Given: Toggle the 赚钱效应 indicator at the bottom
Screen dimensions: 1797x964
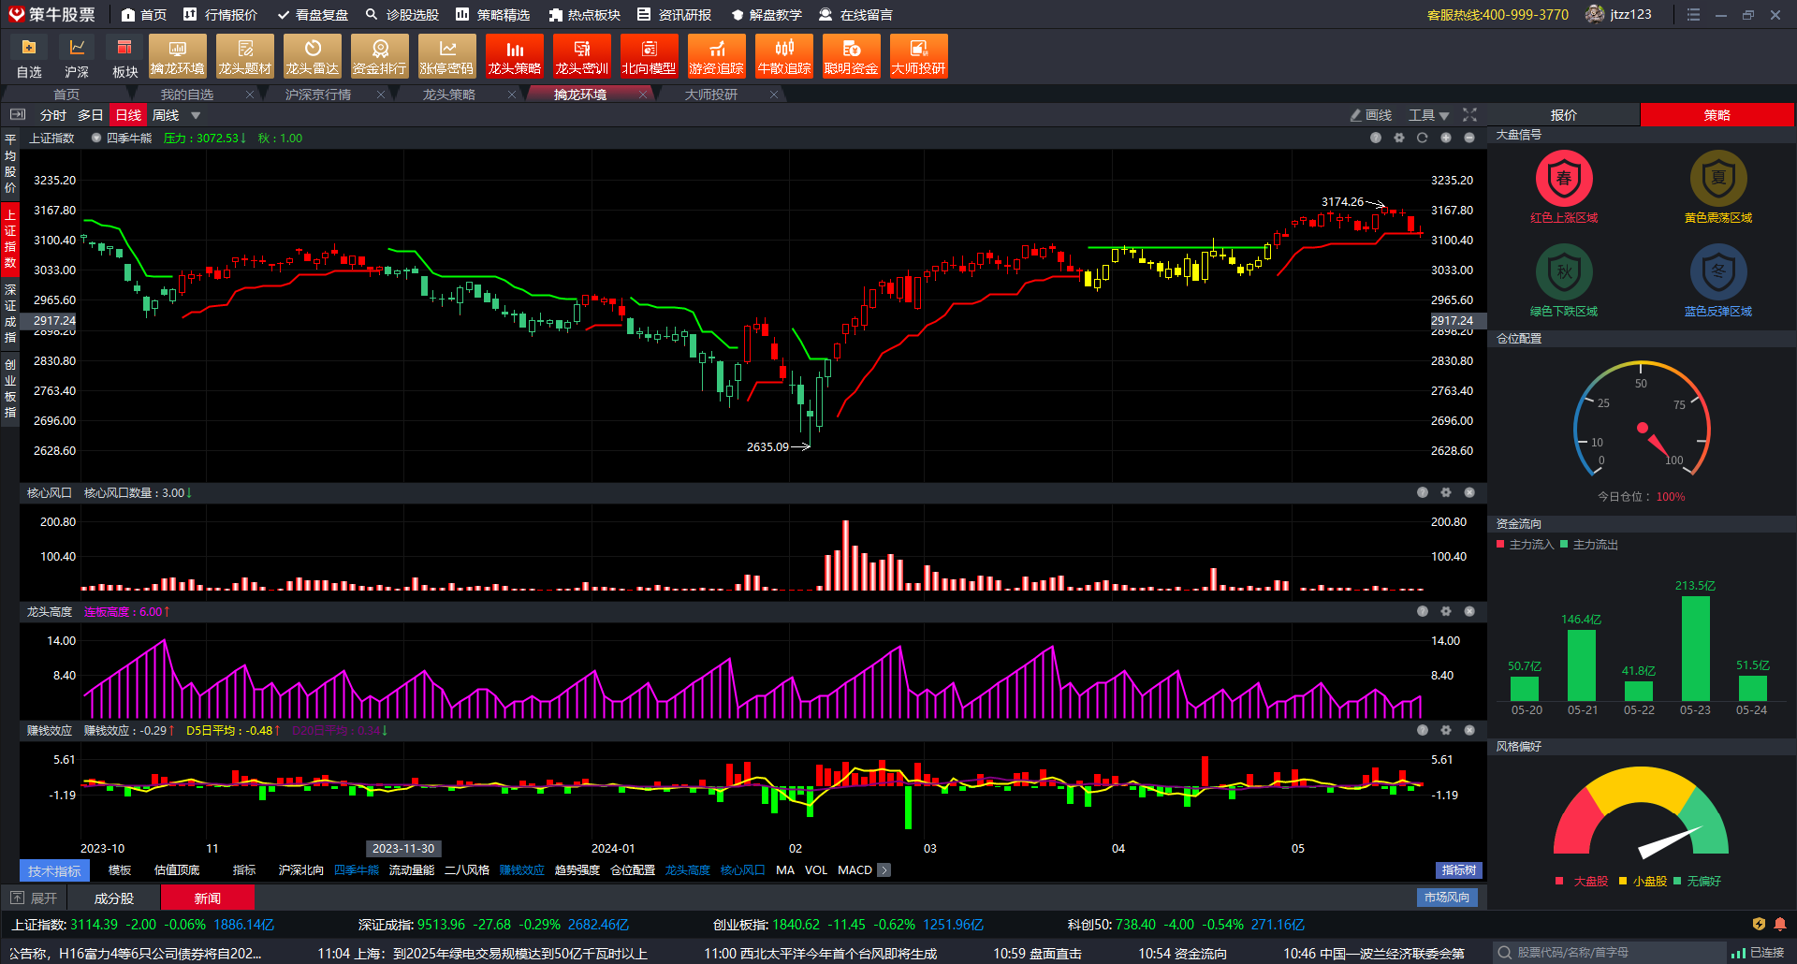Looking at the screenshot, I should pos(521,870).
